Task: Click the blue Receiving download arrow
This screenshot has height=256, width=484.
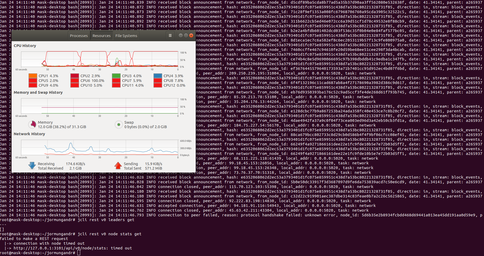Action: click(x=32, y=165)
